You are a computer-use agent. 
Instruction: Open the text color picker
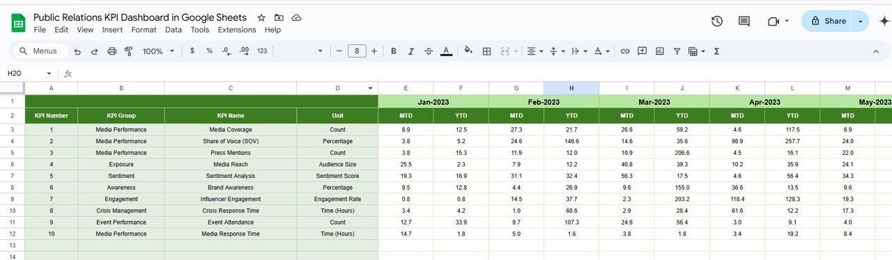point(446,51)
